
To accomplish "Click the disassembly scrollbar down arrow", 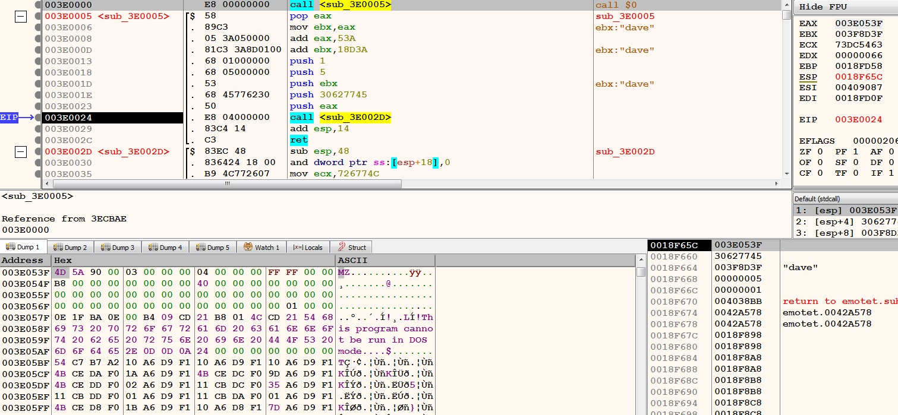I will [x=787, y=174].
